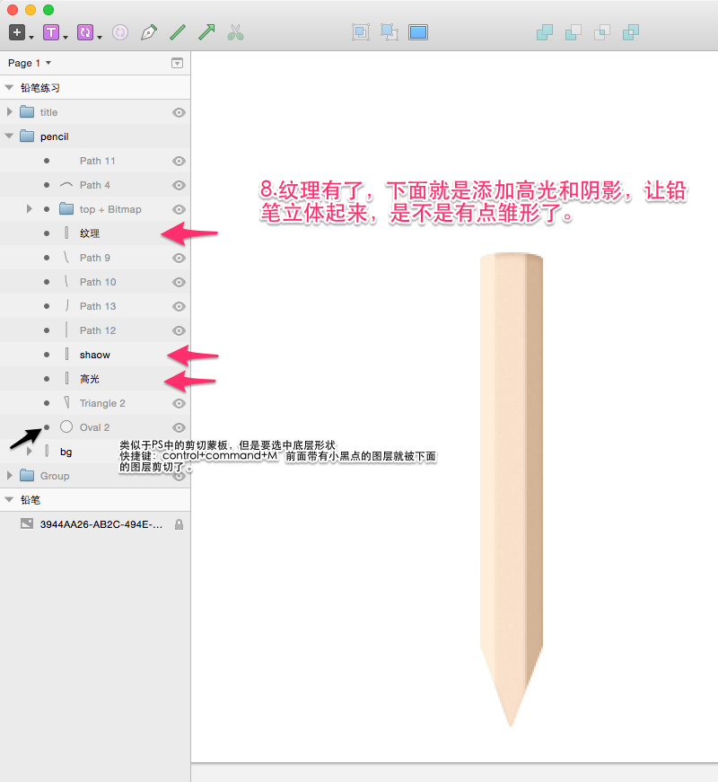The image size is (718, 782).
Task: Click the pages list toggle icon
Action: click(177, 63)
